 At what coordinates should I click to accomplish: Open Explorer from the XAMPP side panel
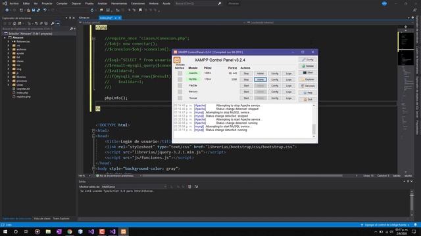(307, 79)
